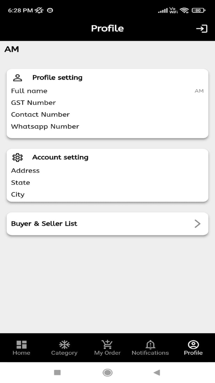Select the Profile tab icon

[193, 345]
